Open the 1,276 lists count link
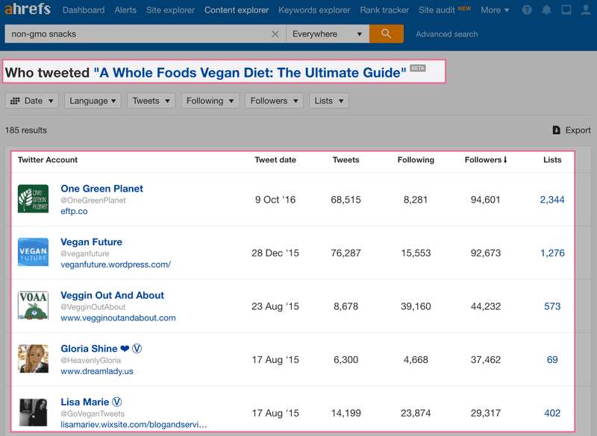The width and height of the screenshot is (597, 436). point(552,253)
